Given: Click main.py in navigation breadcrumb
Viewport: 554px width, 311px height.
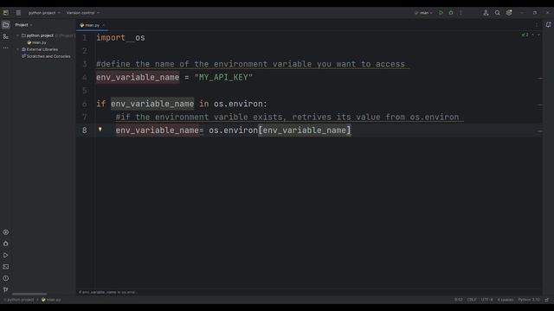Looking at the screenshot, I should click(x=51, y=300).
